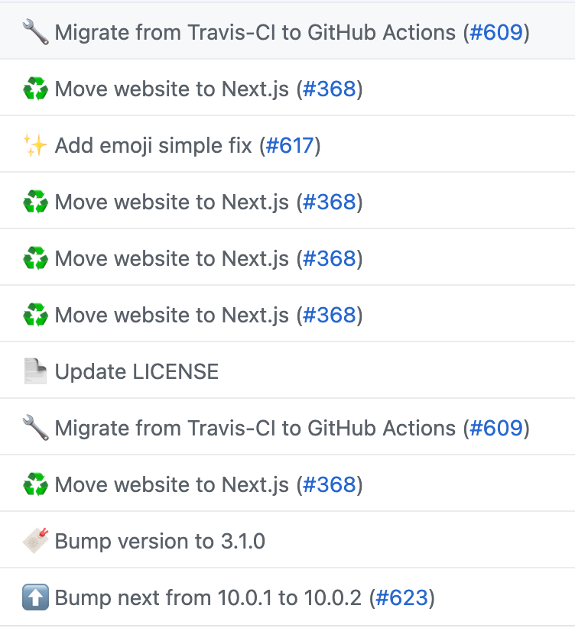Open the Add emoji simple fix commit message
The image size is (575, 628).
pos(153,145)
